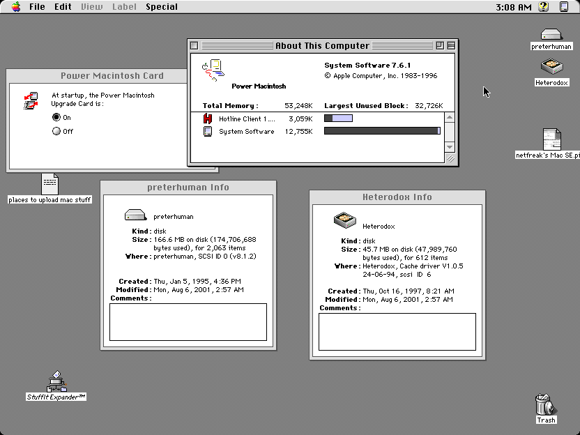Click the Power Macintosh computer icon in About window
Screen dimensions: 580x435
click(x=213, y=70)
